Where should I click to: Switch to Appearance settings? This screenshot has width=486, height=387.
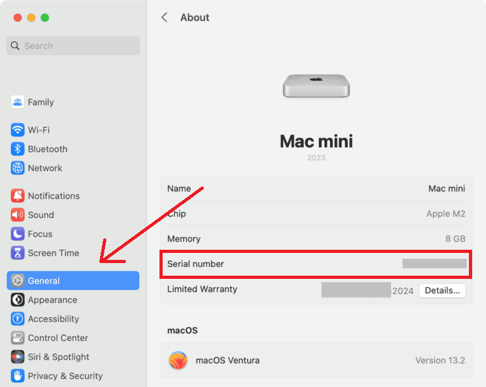pos(52,300)
